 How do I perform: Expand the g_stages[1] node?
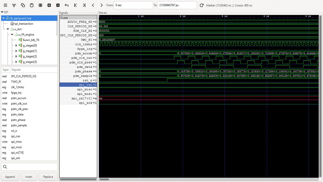click(16, 51)
